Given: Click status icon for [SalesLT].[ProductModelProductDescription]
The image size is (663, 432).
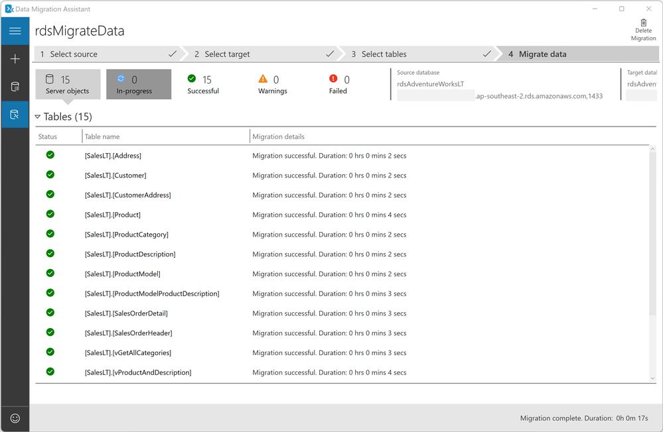Looking at the screenshot, I should pyautogui.click(x=50, y=293).
